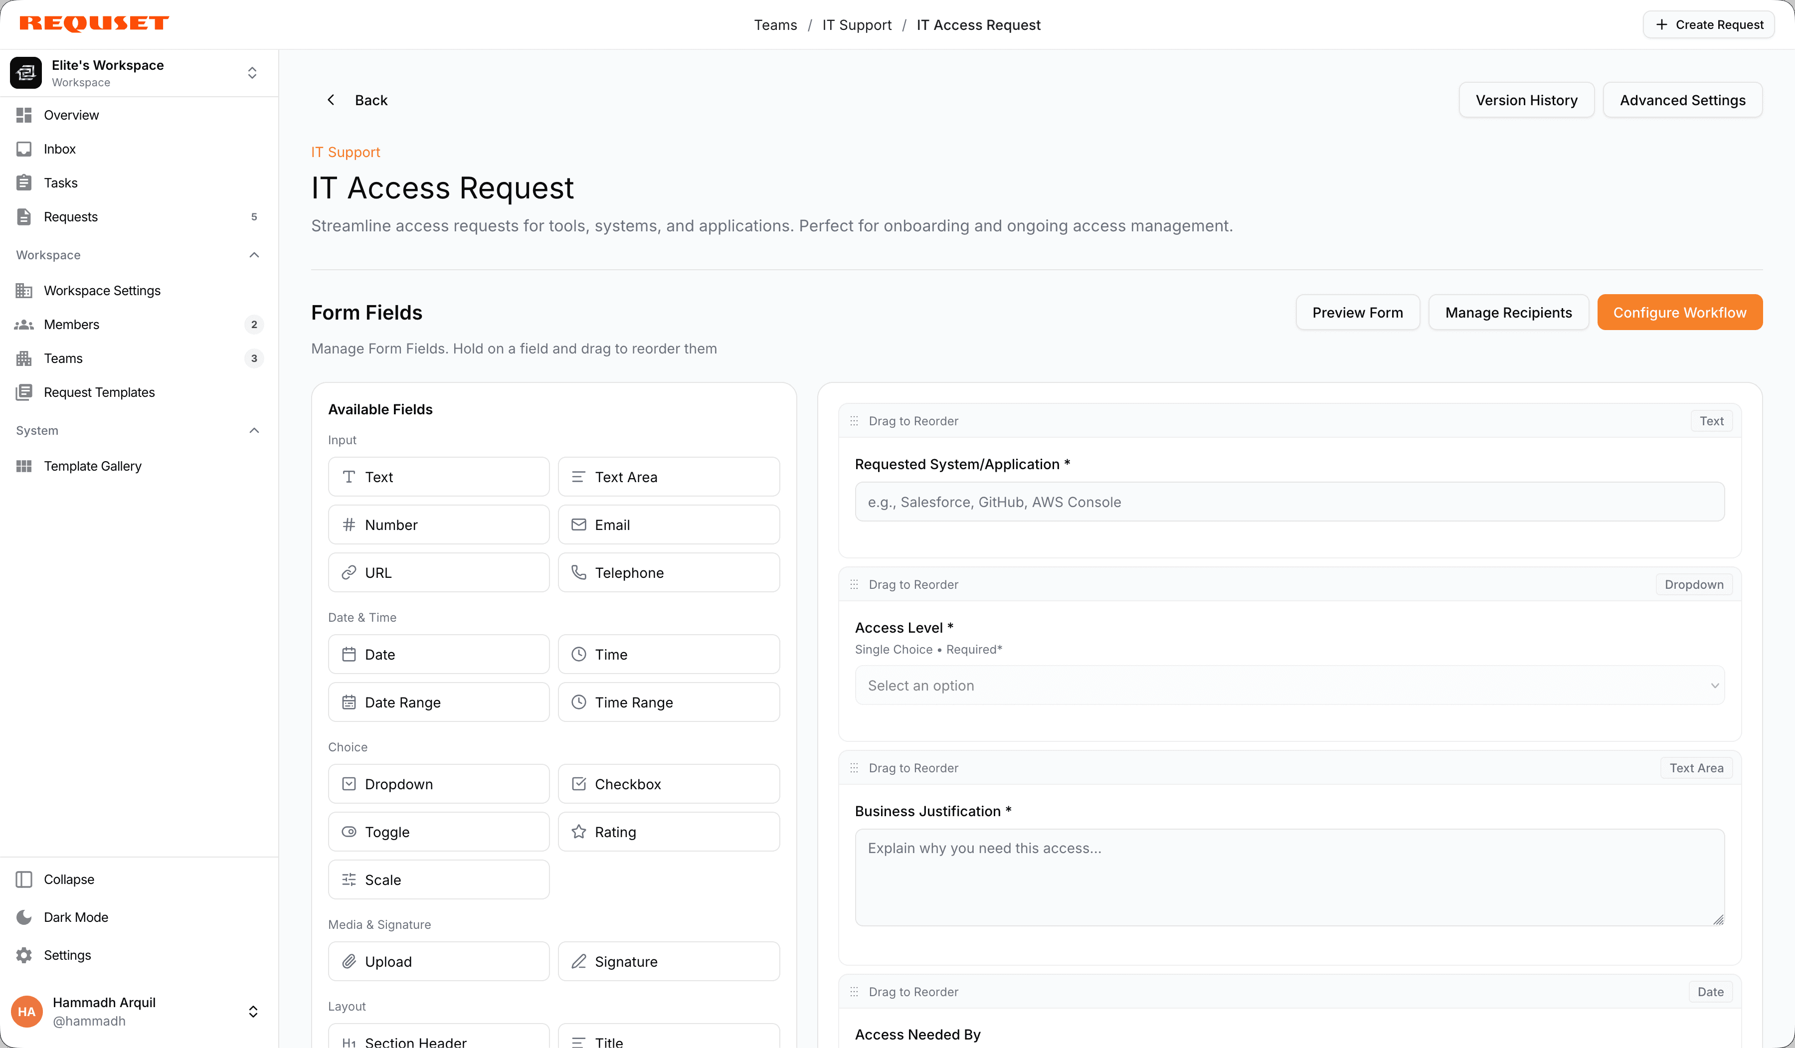1795x1048 pixels.
Task: Select the Signature field type
Action: tap(668, 961)
